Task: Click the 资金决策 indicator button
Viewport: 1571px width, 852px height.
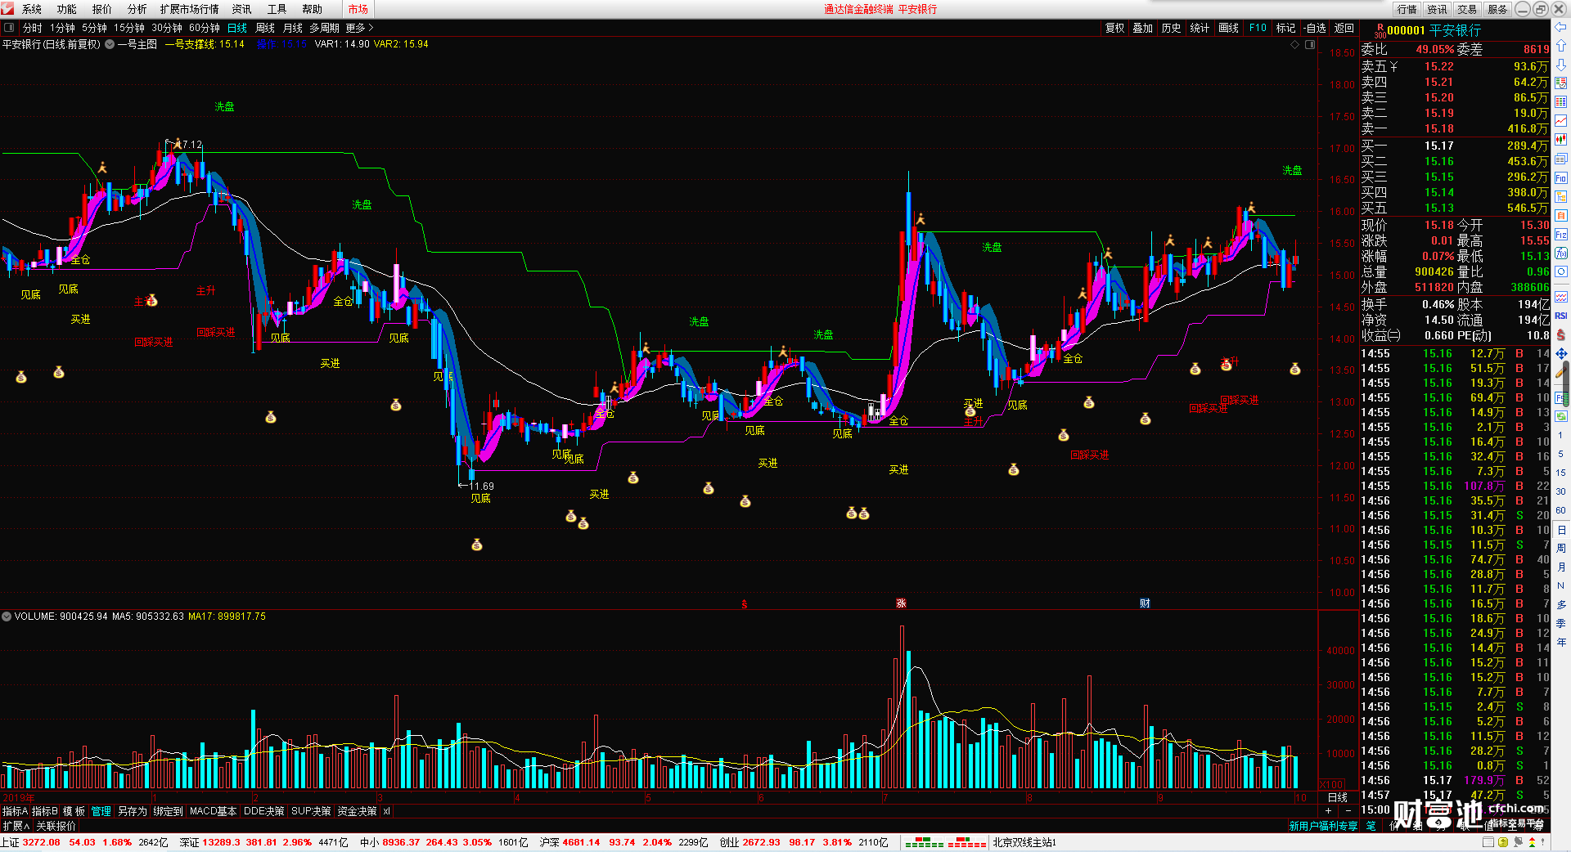Action: pyautogui.click(x=357, y=811)
